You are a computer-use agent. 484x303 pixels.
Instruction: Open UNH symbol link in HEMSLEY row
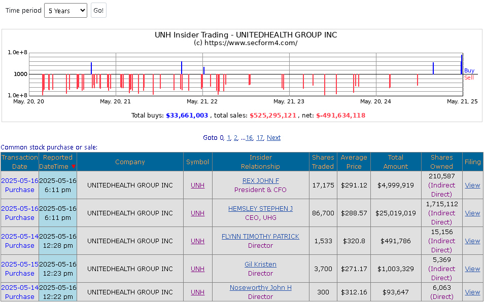(x=197, y=213)
